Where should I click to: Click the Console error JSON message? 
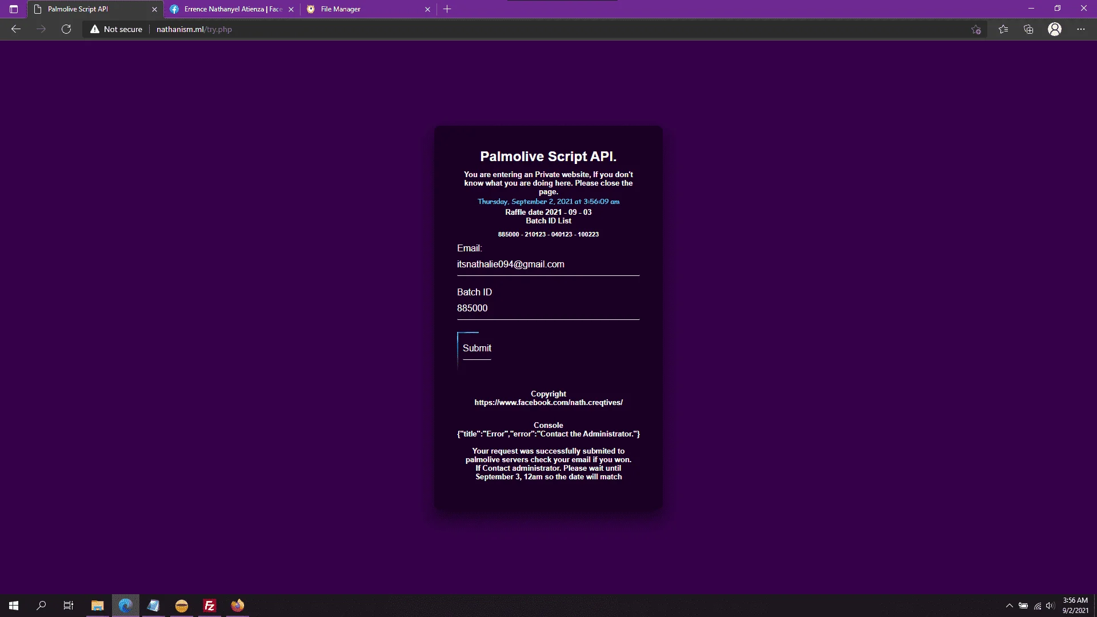point(548,434)
